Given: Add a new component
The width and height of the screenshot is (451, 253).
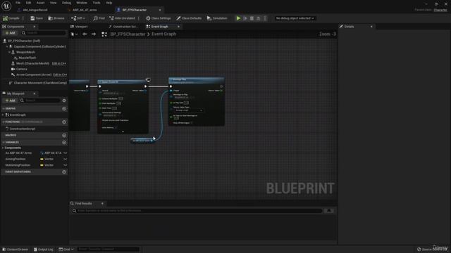Looking at the screenshot, I should [11, 33].
